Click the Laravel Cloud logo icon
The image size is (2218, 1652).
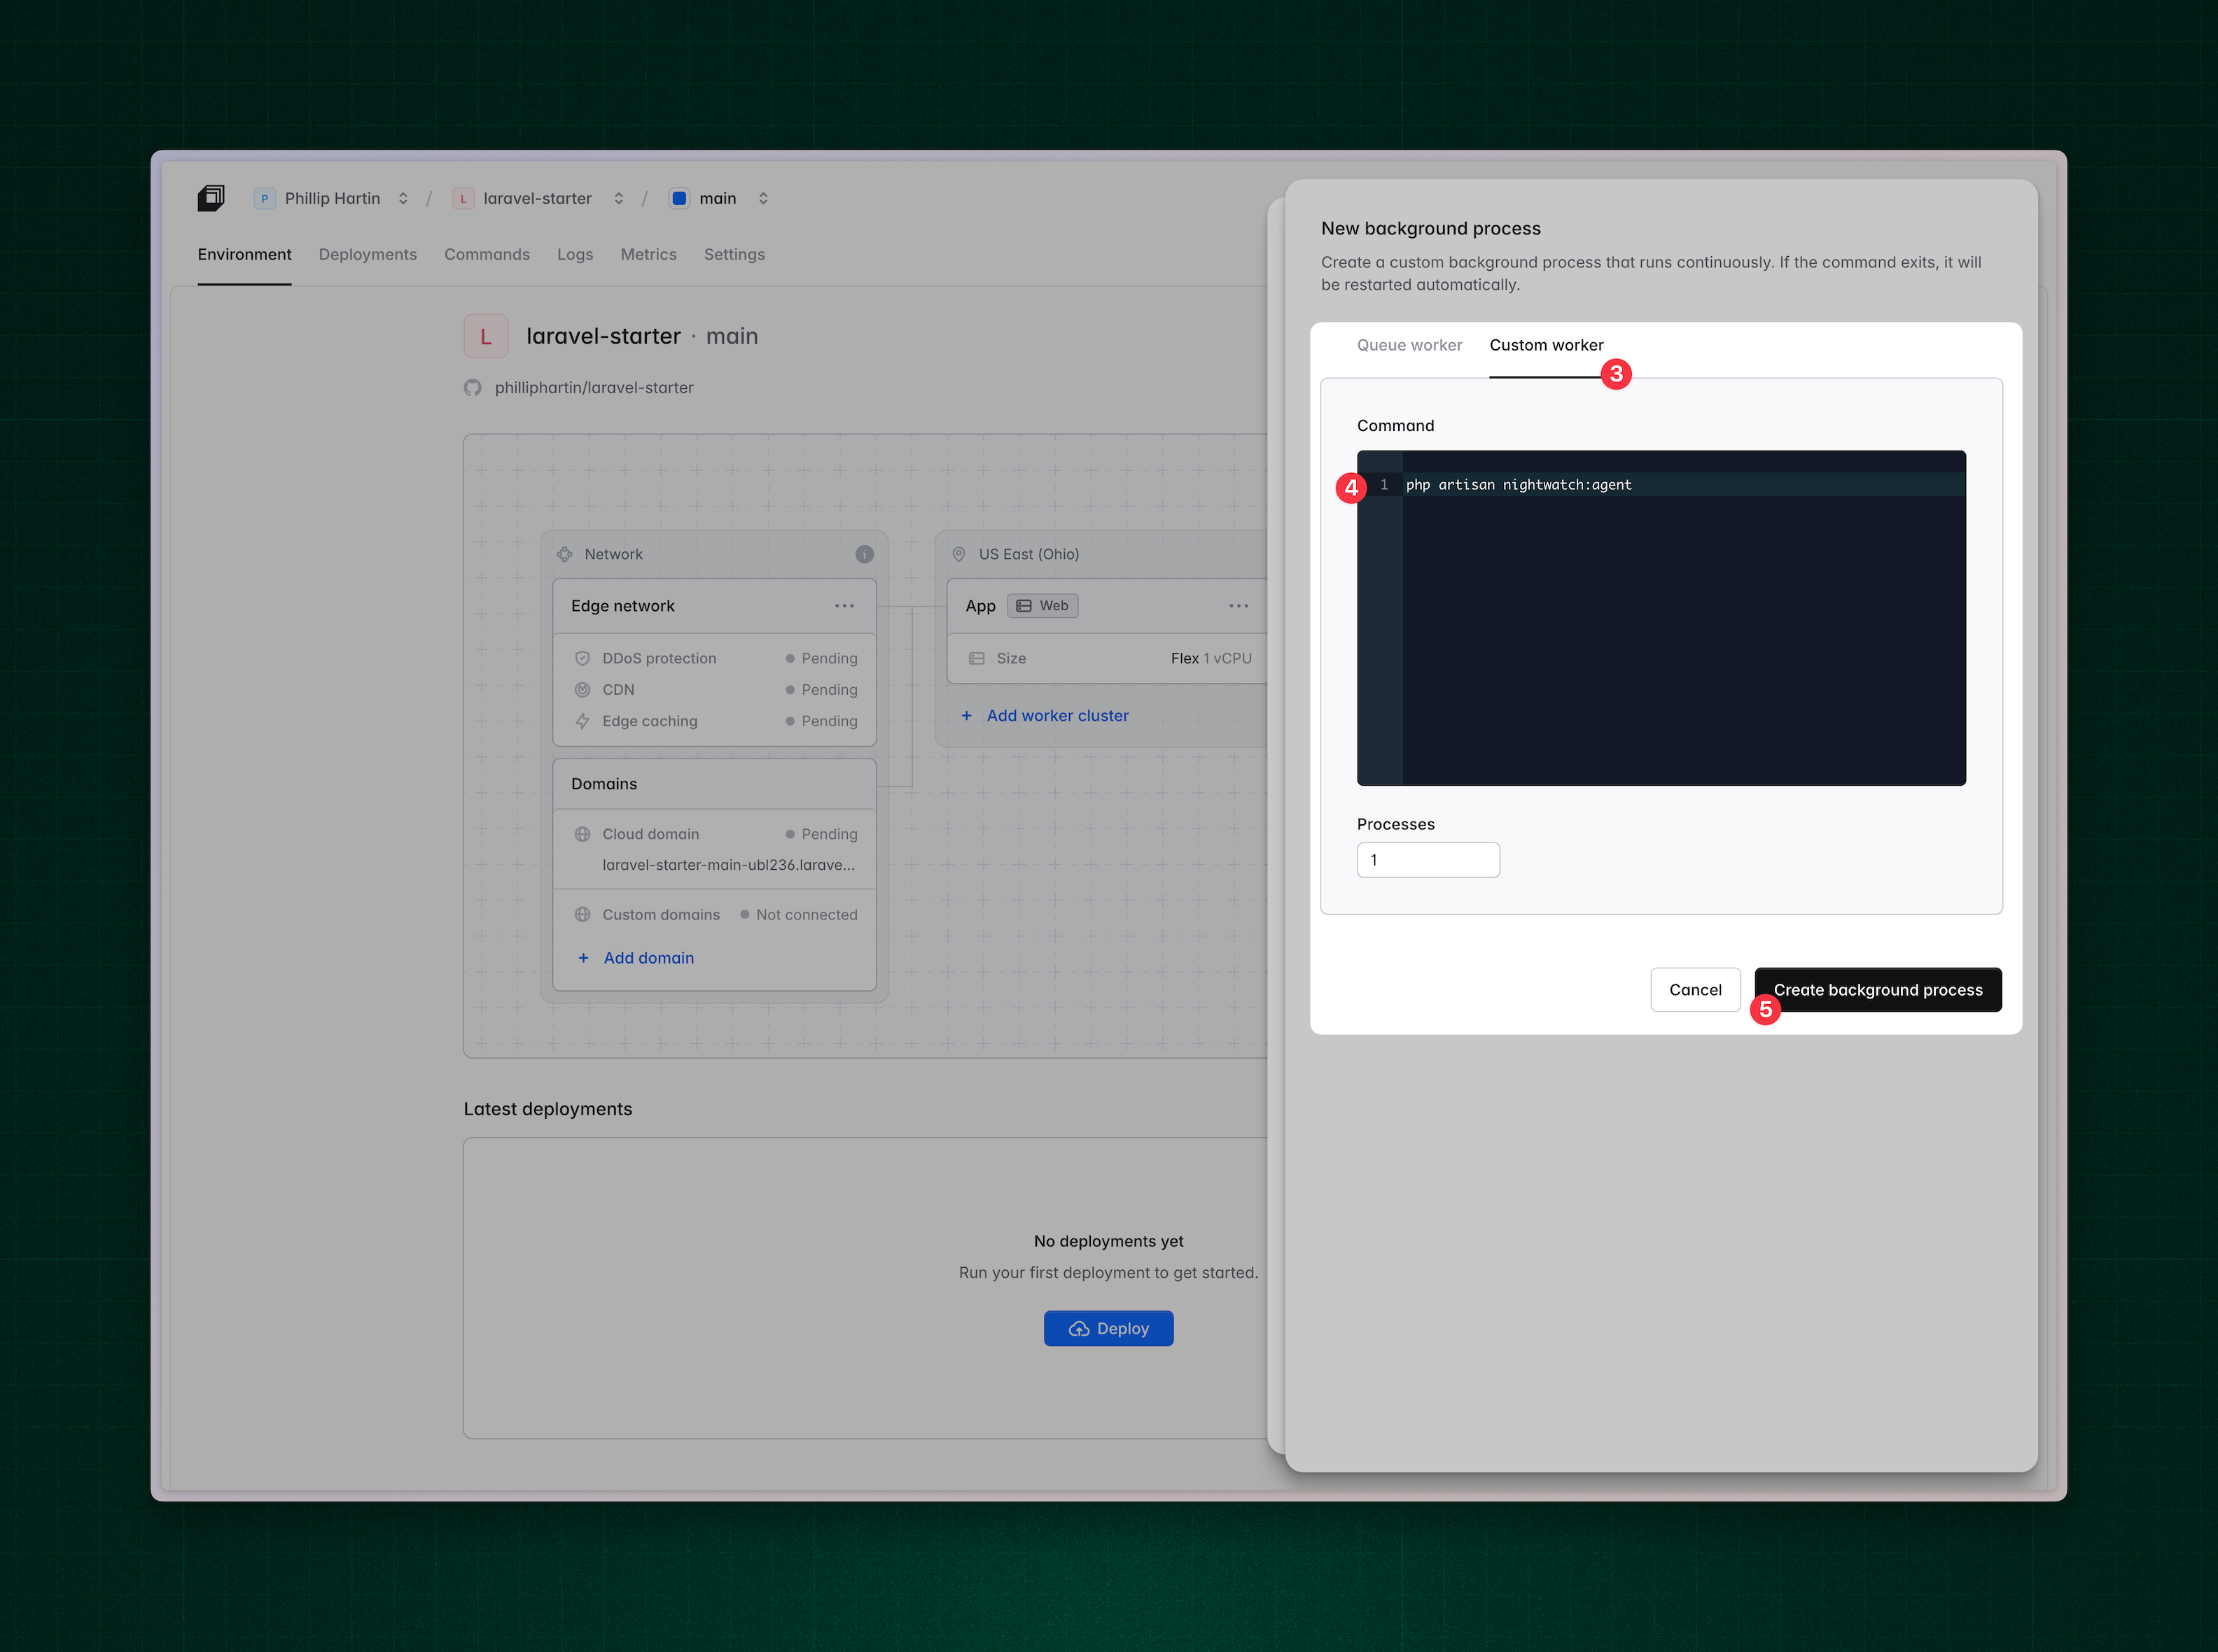(x=210, y=198)
